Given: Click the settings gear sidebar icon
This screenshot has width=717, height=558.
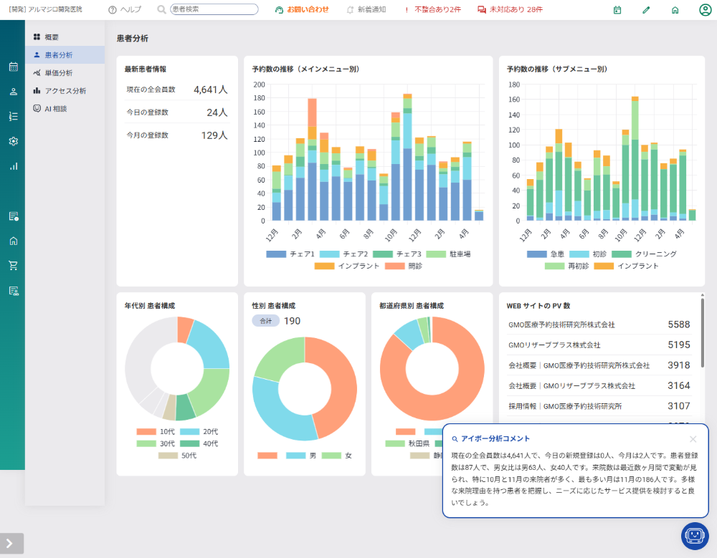Looking at the screenshot, I should 13,141.
